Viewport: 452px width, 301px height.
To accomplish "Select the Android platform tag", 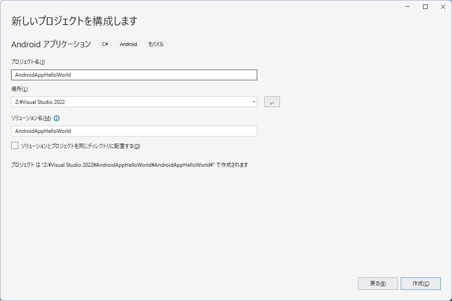I will click(128, 44).
